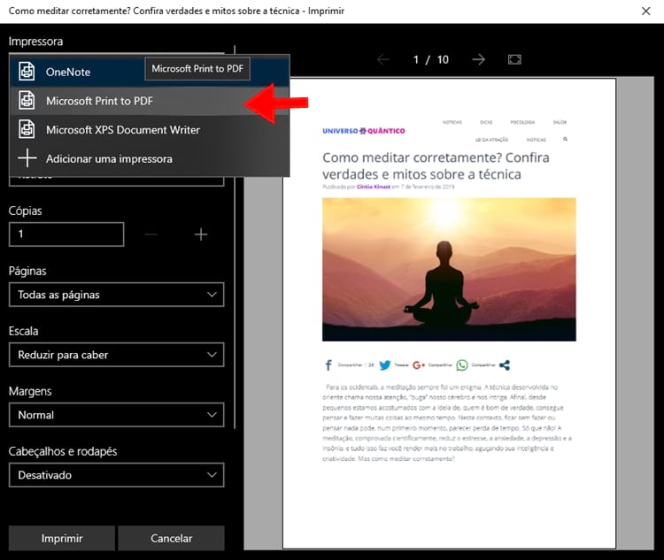Click the Microsoft XPS Document Writer icon

[x=27, y=130]
